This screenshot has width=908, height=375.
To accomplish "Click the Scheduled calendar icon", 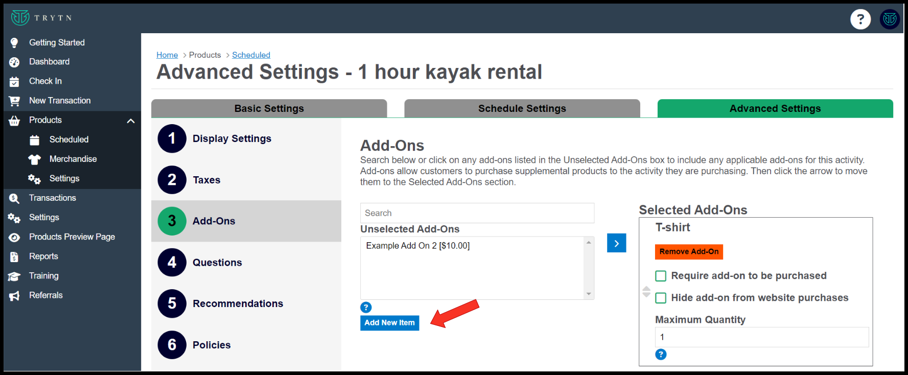I will coord(34,140).
